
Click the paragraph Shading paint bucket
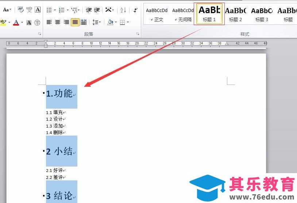110,22
